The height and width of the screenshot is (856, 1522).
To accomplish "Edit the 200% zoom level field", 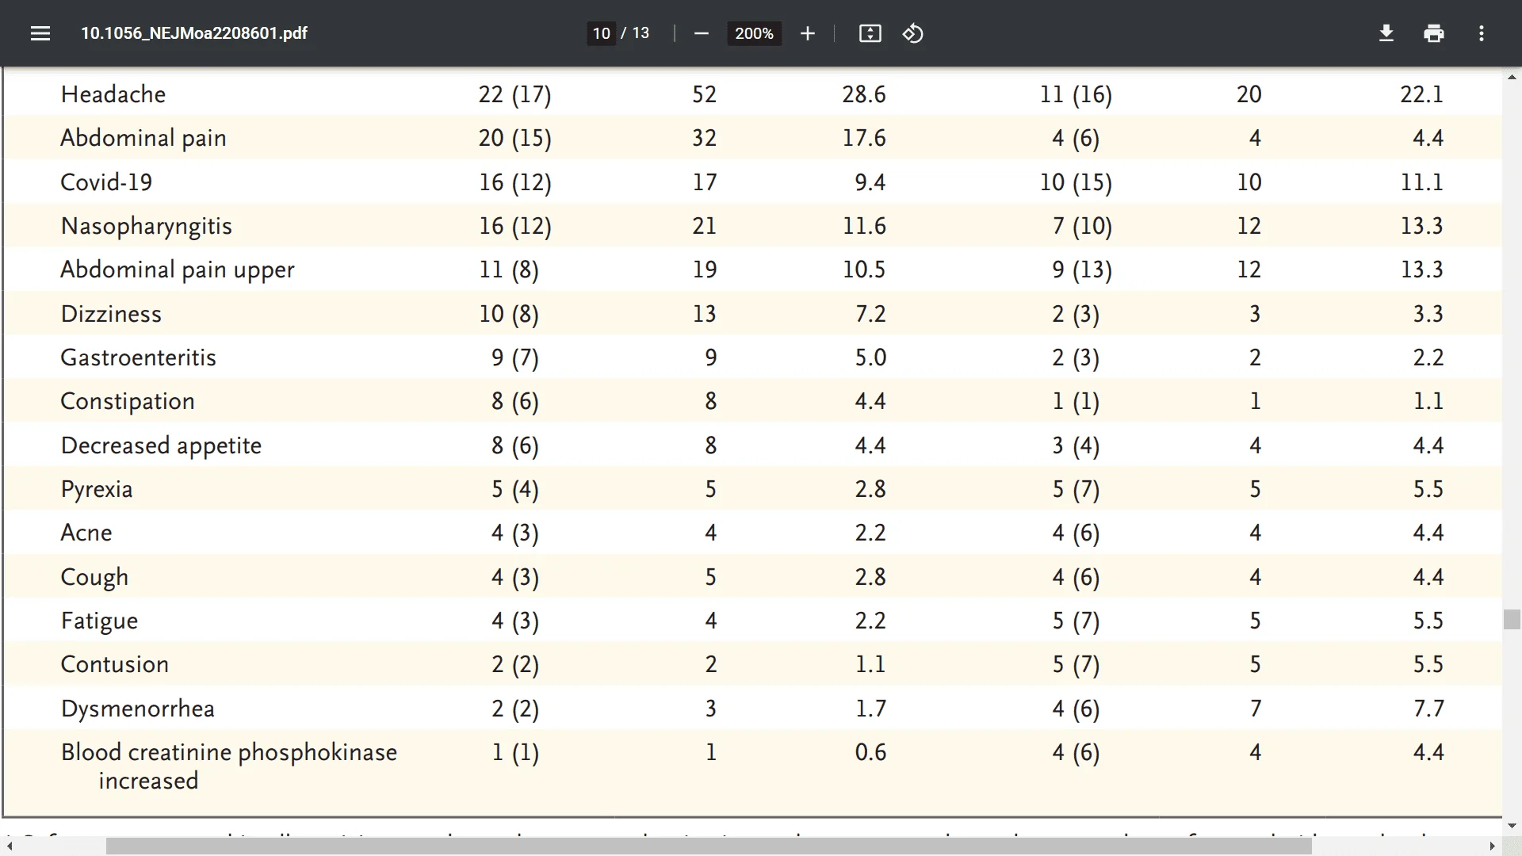I will pos(754,33).
